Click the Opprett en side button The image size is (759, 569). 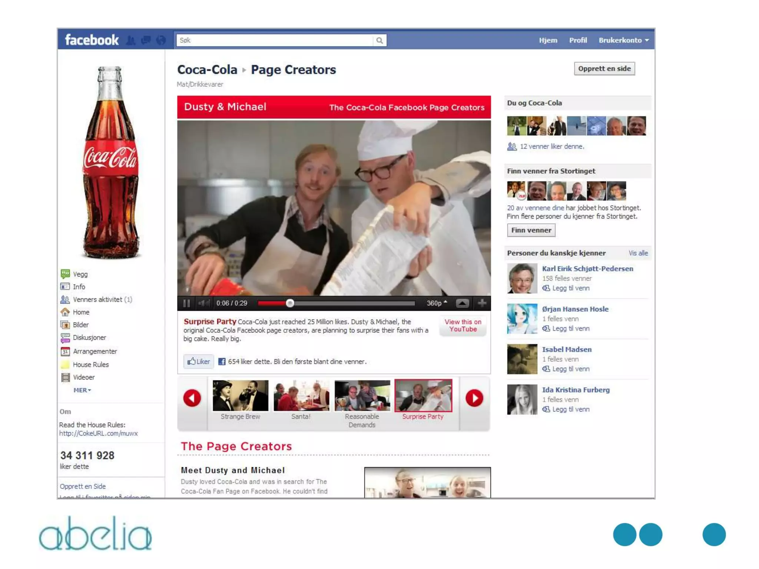click(x=604, y=69)
